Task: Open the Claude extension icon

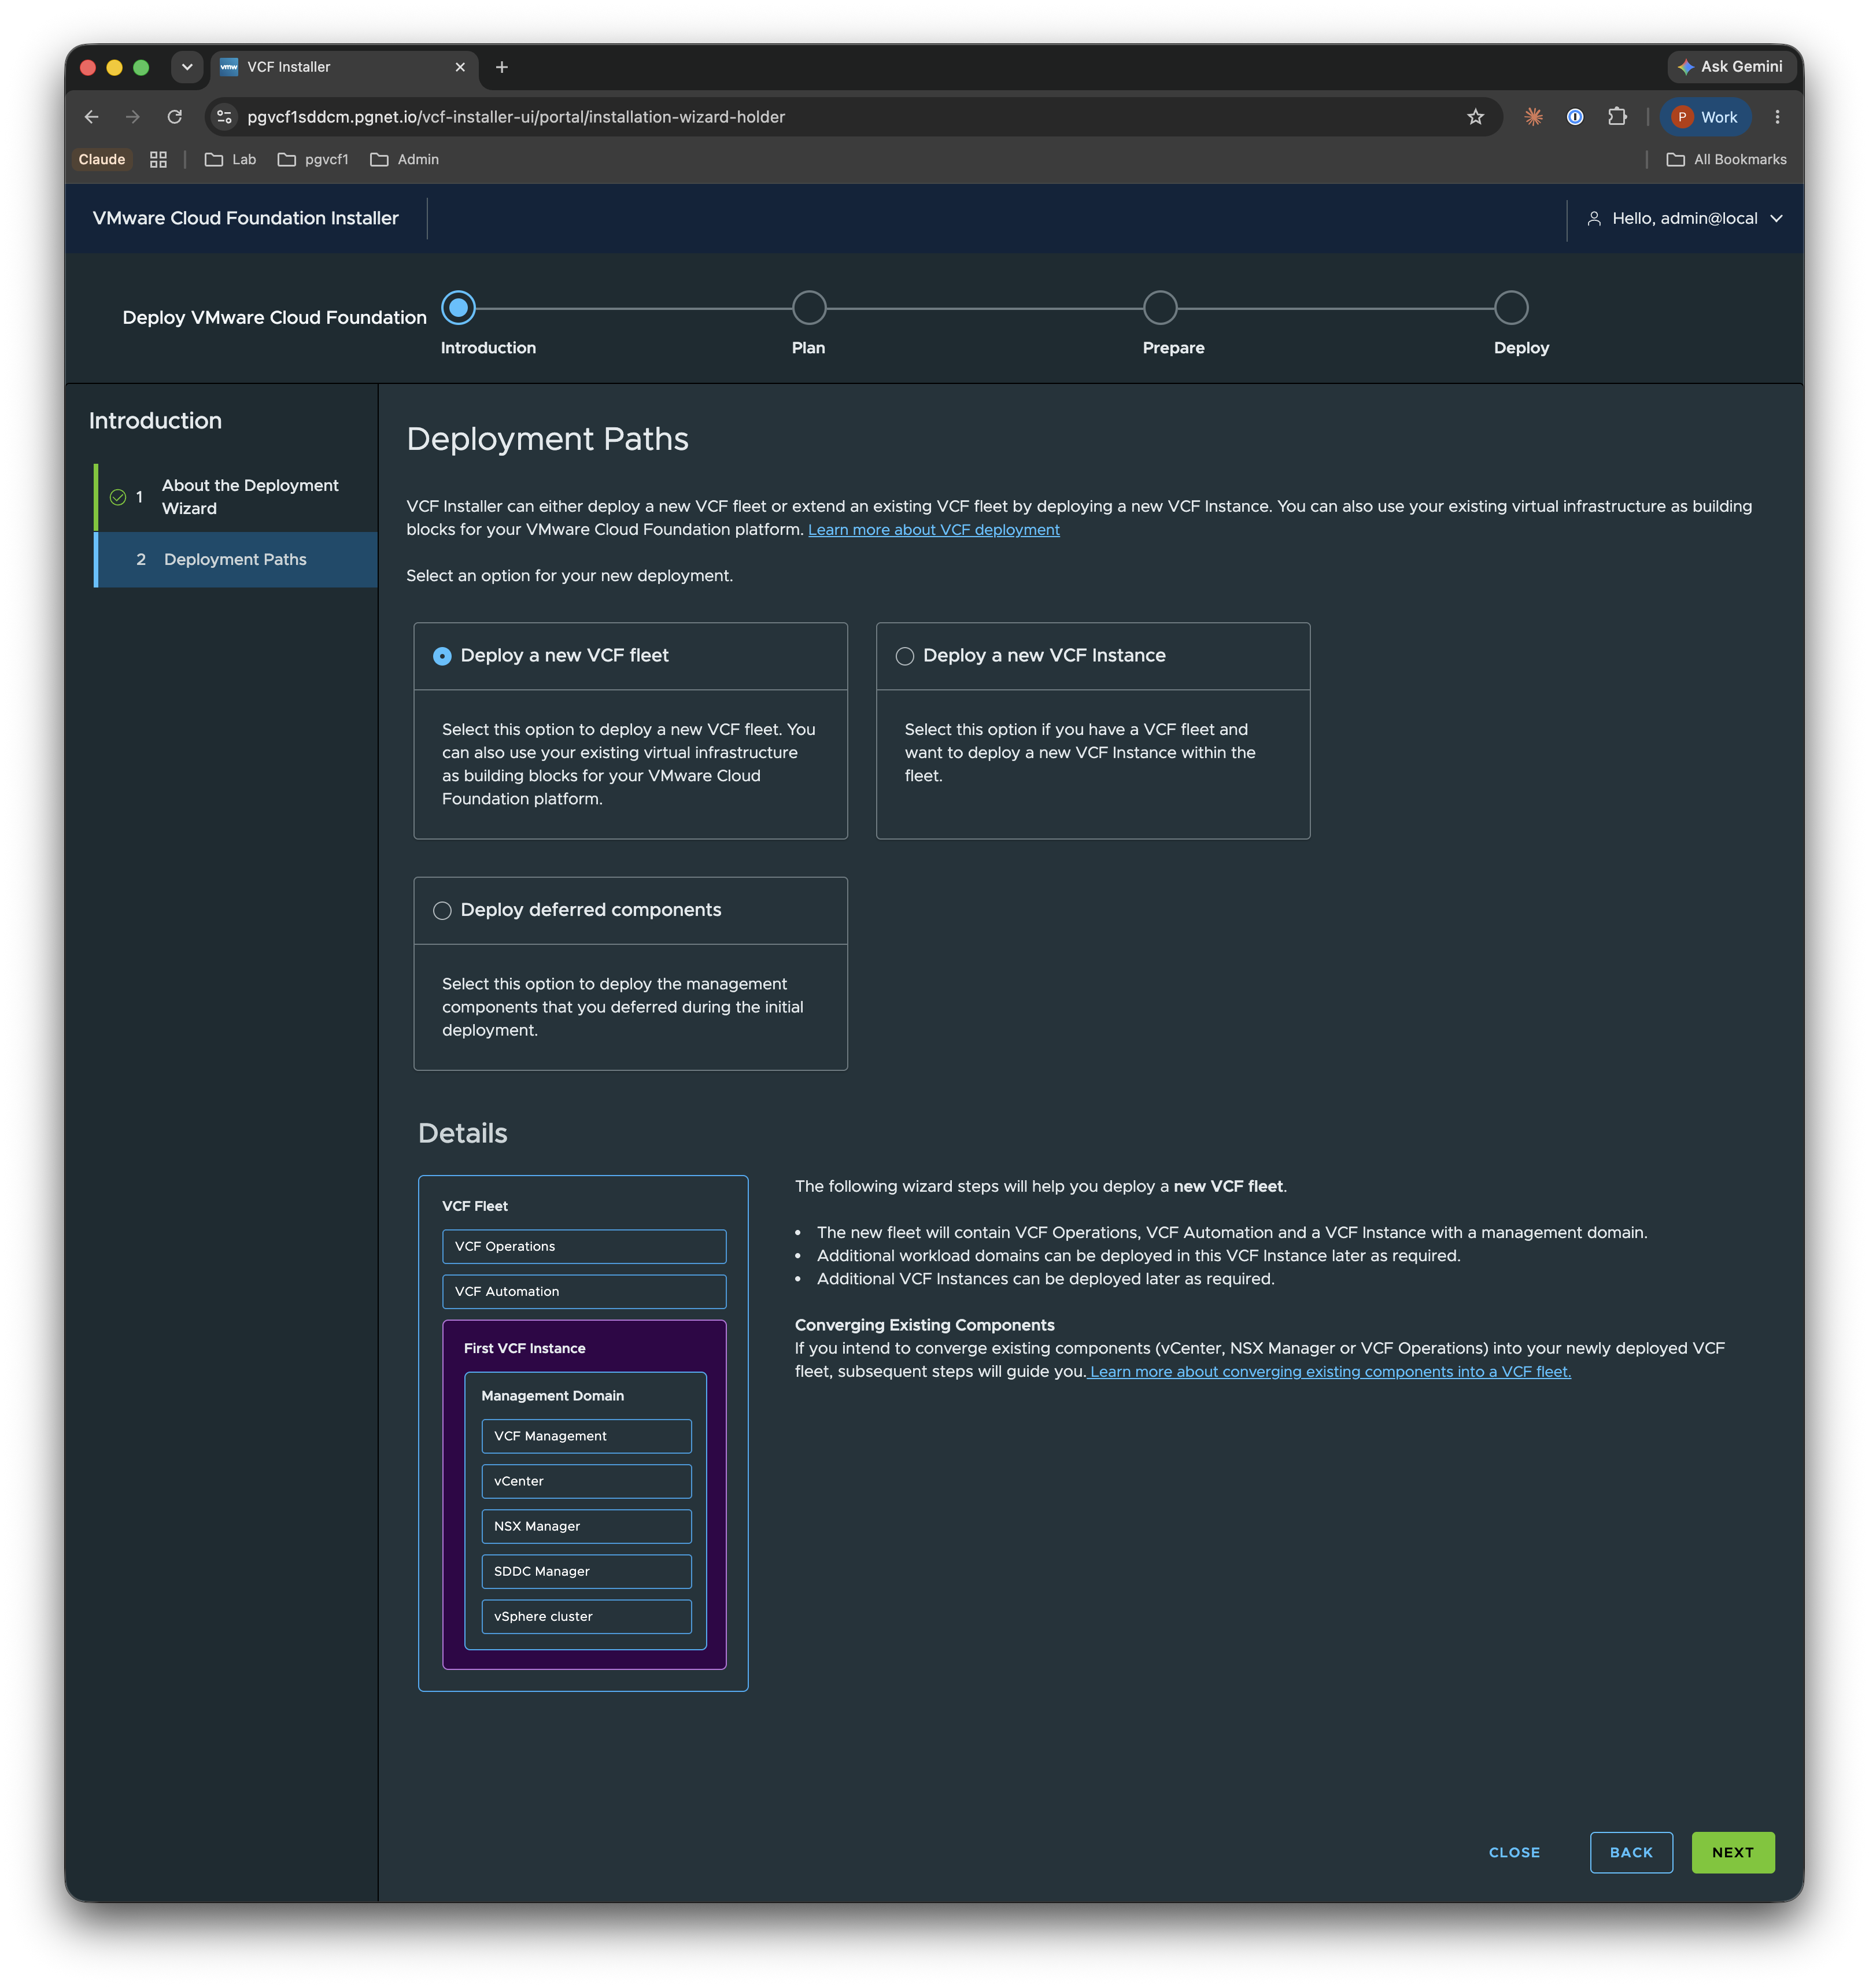Action: point(1533,117)
